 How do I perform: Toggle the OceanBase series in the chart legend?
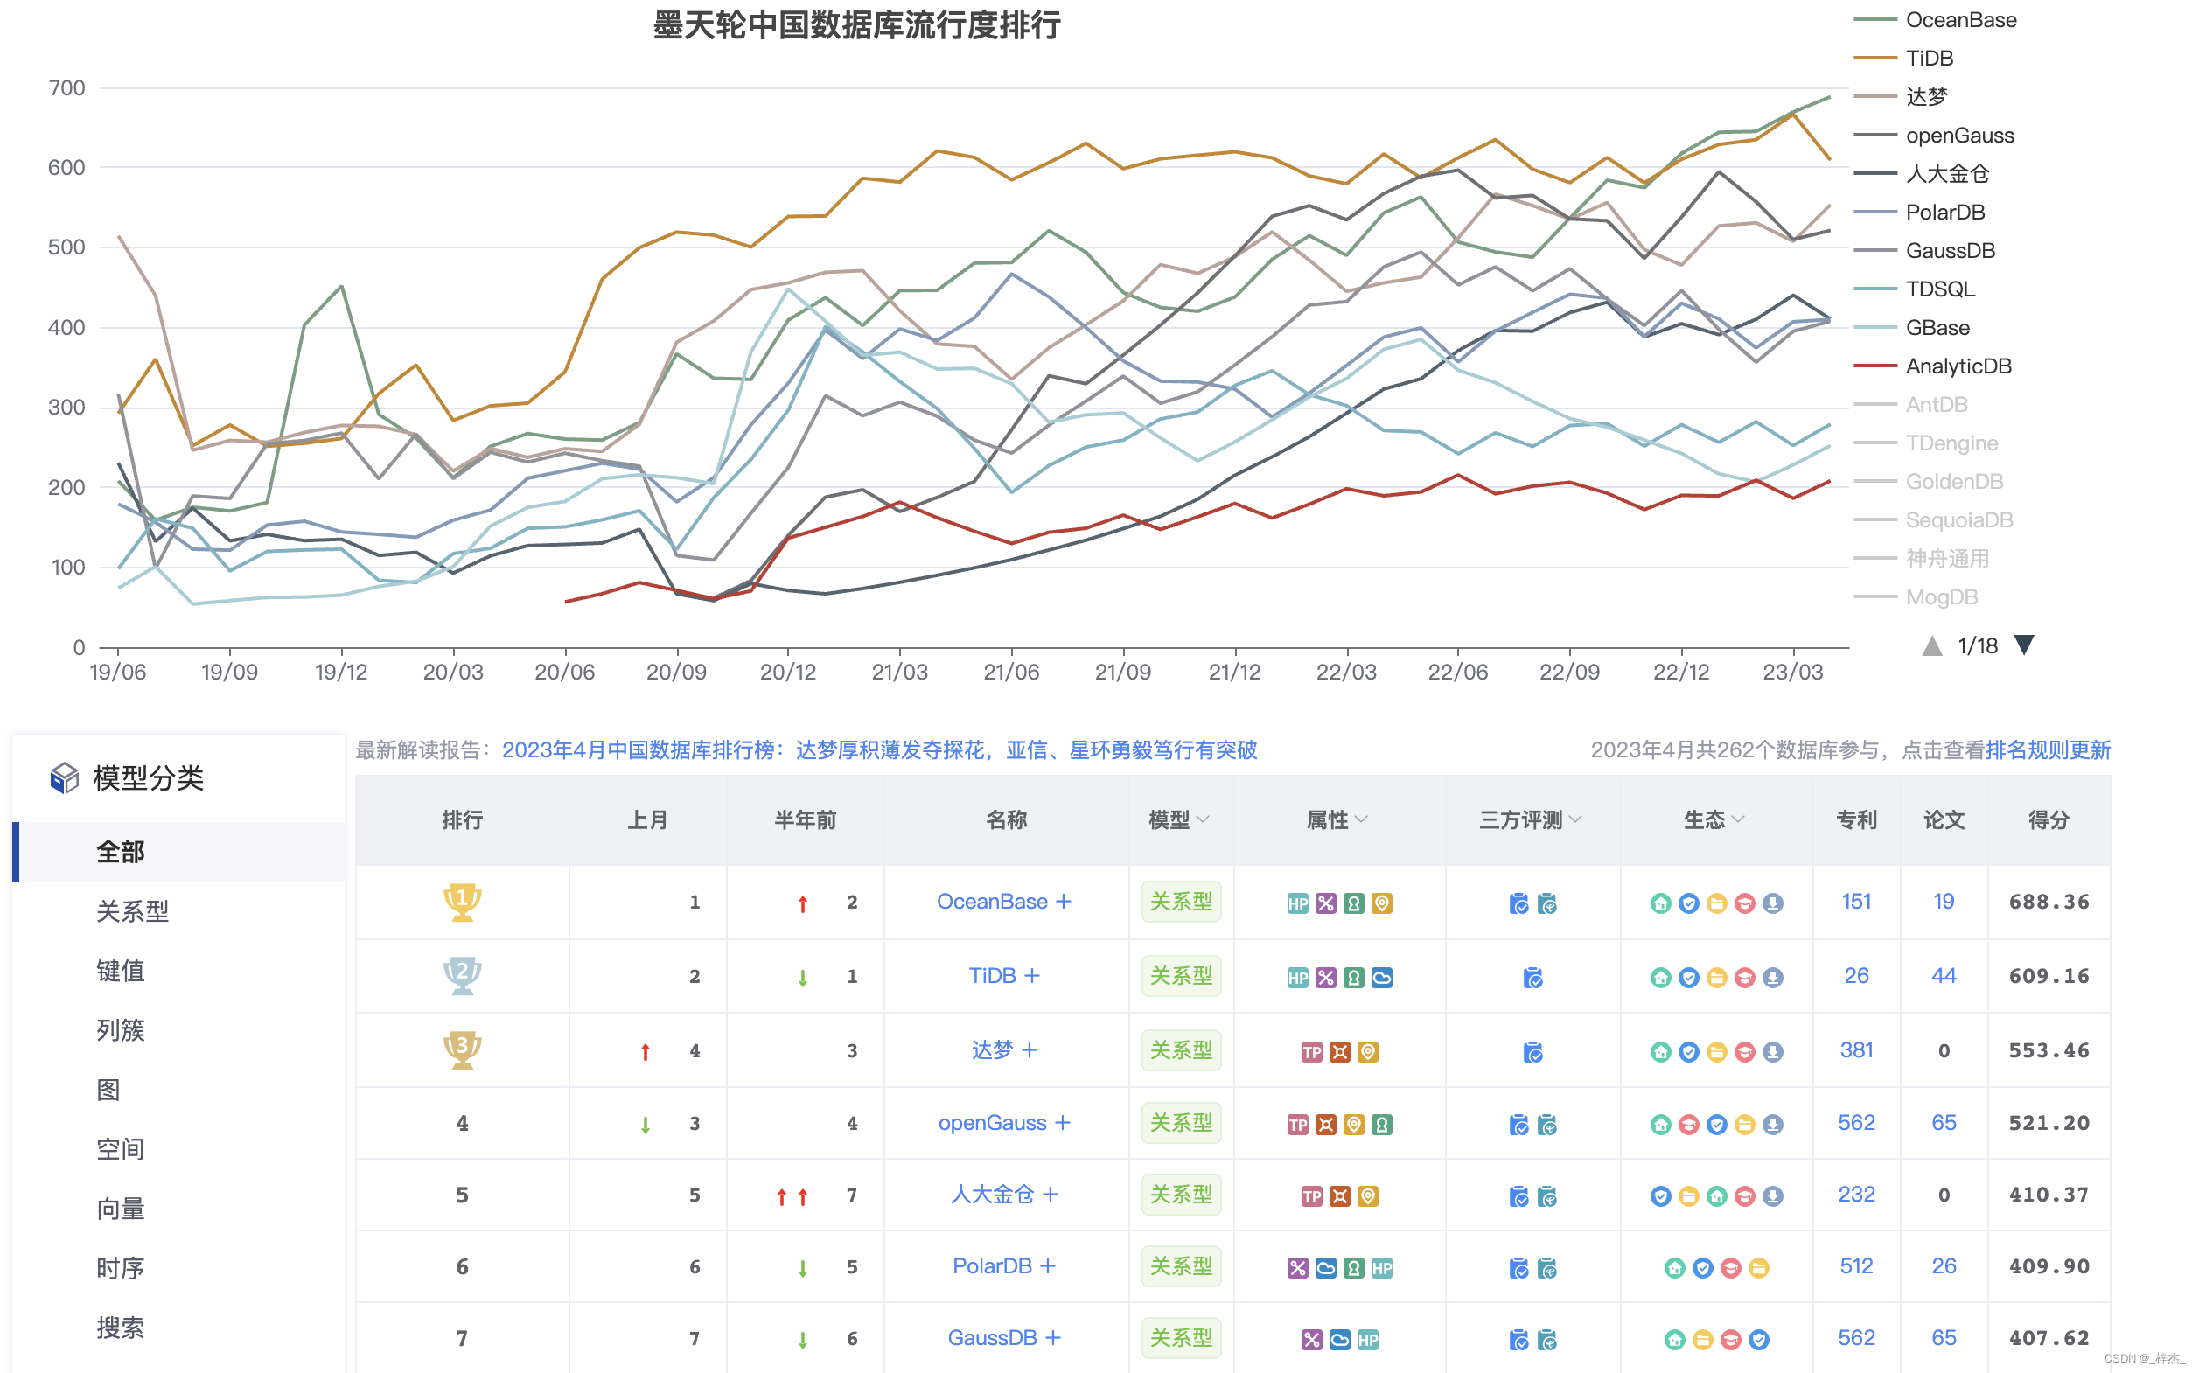coord(1936,20)
